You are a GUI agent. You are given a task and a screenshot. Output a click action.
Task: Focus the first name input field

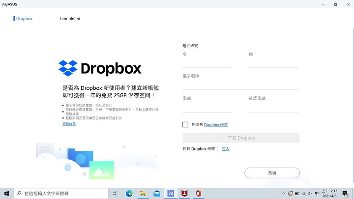[x=207, y=63]
